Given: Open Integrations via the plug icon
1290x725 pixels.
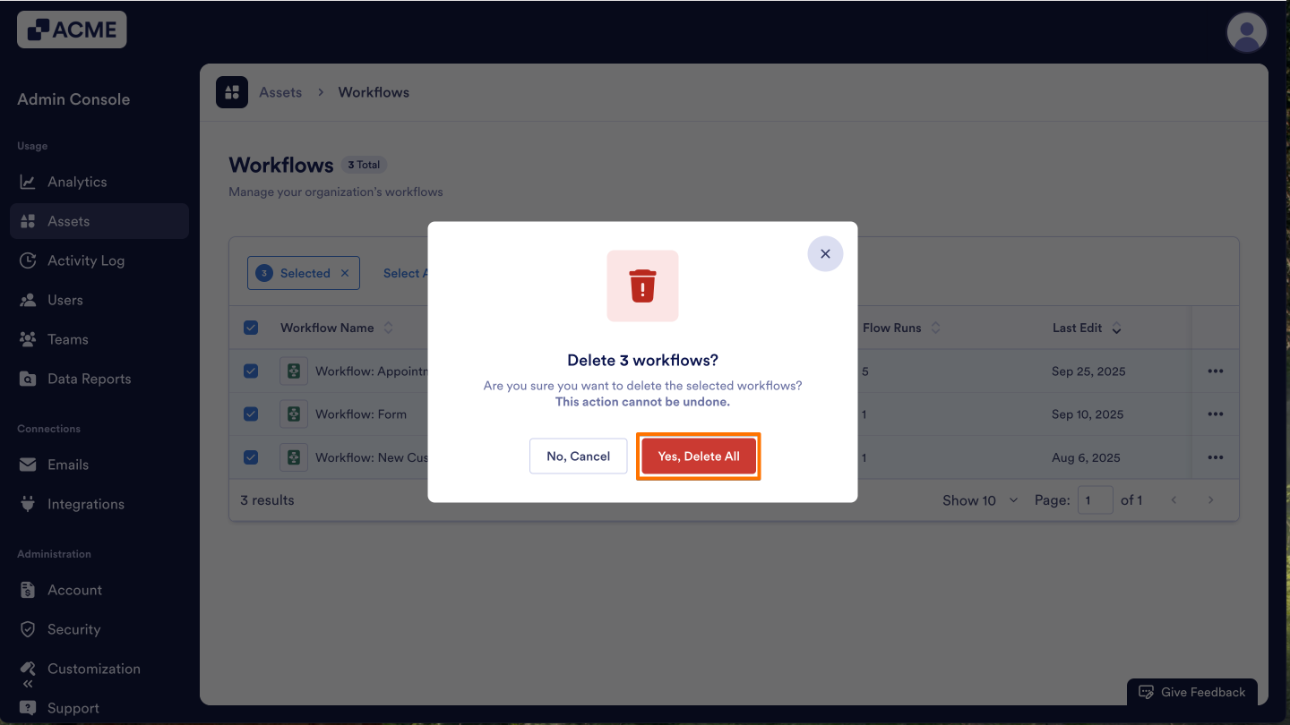Looking at the screenshot, I should pos(28,504).
